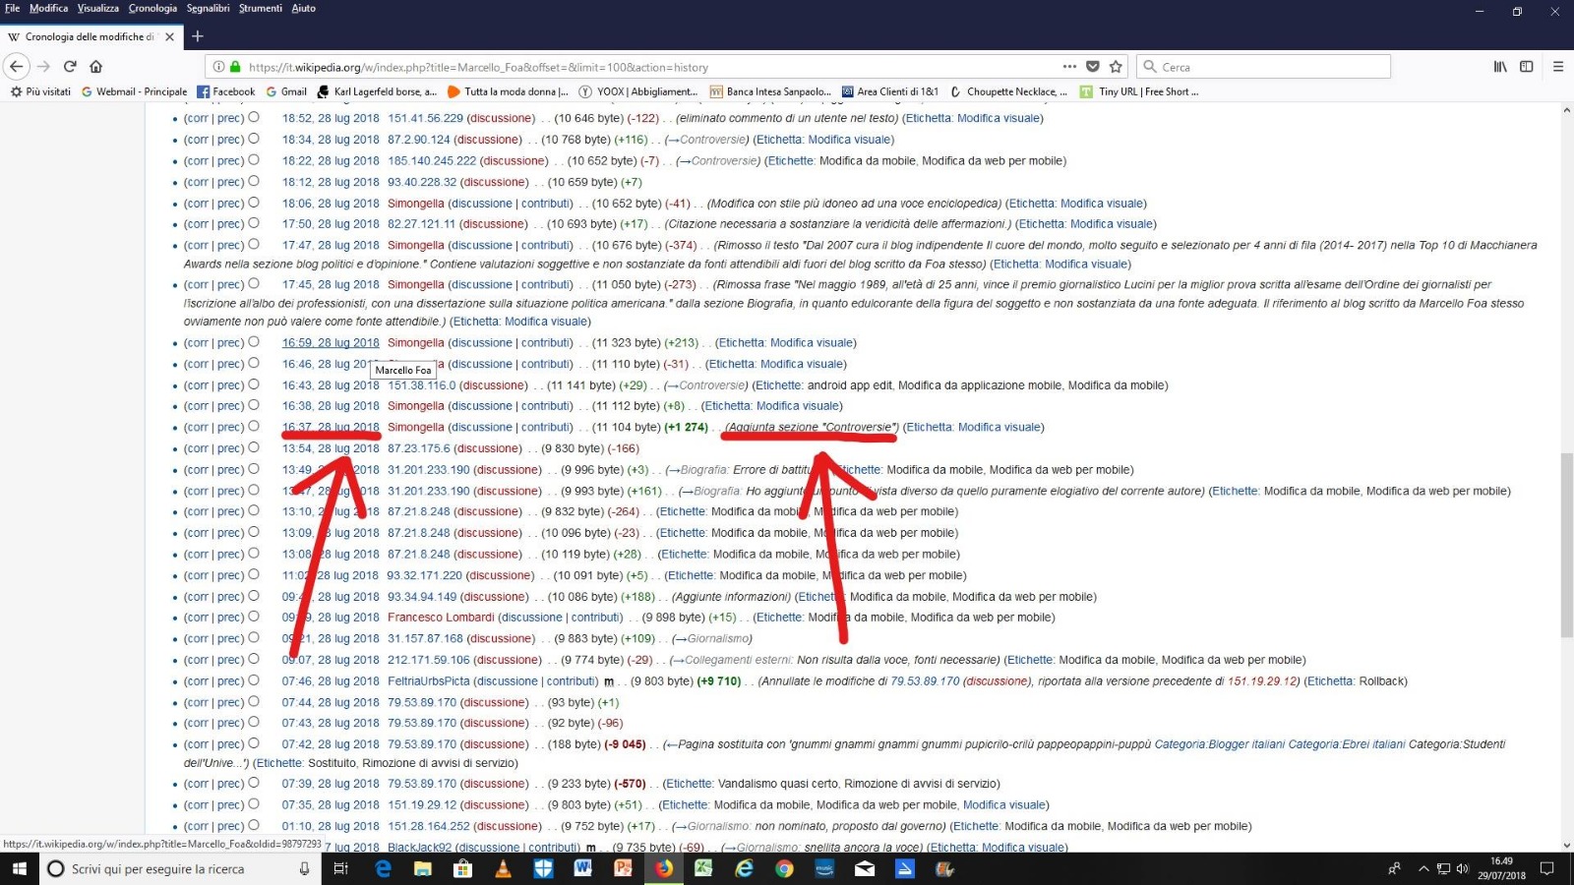Show hidden system tray icons
Viewport: 1574px width, 885px height.
click(1423, 868)
